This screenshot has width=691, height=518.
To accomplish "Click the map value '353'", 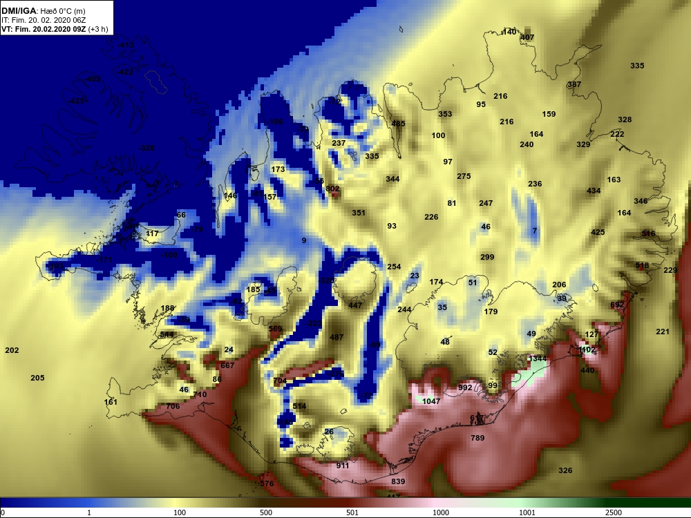I will (445, 114).
